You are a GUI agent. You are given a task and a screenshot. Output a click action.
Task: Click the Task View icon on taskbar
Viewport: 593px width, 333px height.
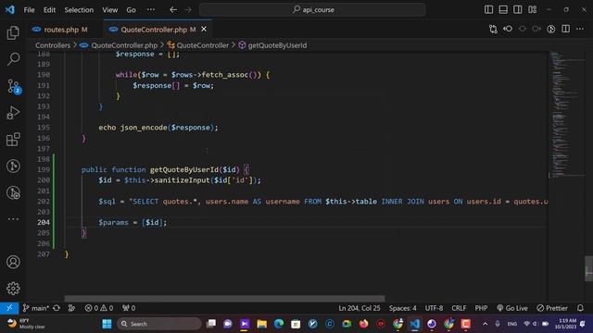click(x=211, y=324)
